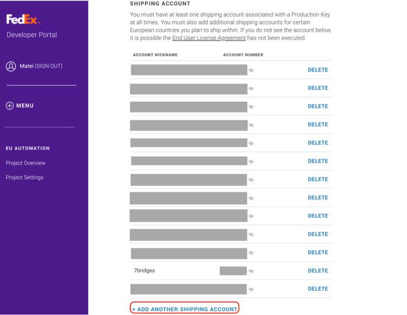
Task: Click the ACCOUNT NUMBER column header
Action: (x=243, y=55)
